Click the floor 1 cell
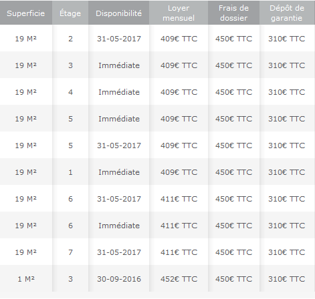The width and height of the screenshot is (315, 299). point(70,172)
